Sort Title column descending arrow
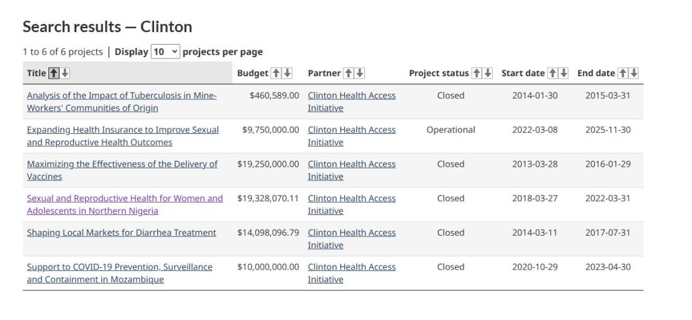The height and width of the screenshot is (320, 692). (65, 73)
